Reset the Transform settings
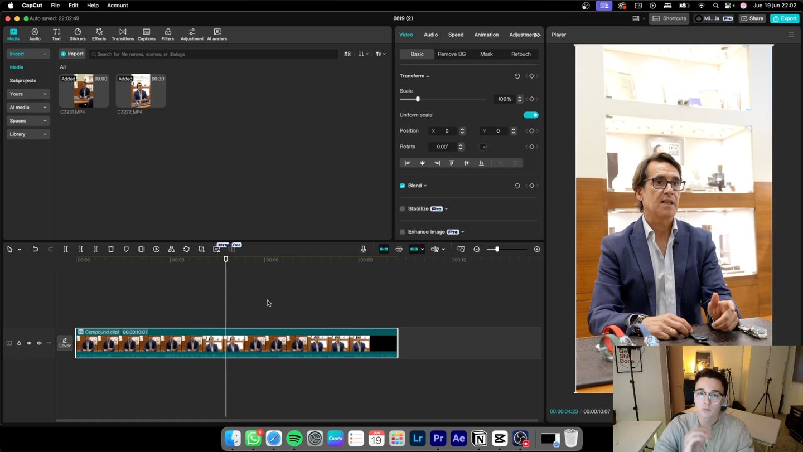Image resolution: width=803 pixels, height=452 pixels. (x=517, y=76)
